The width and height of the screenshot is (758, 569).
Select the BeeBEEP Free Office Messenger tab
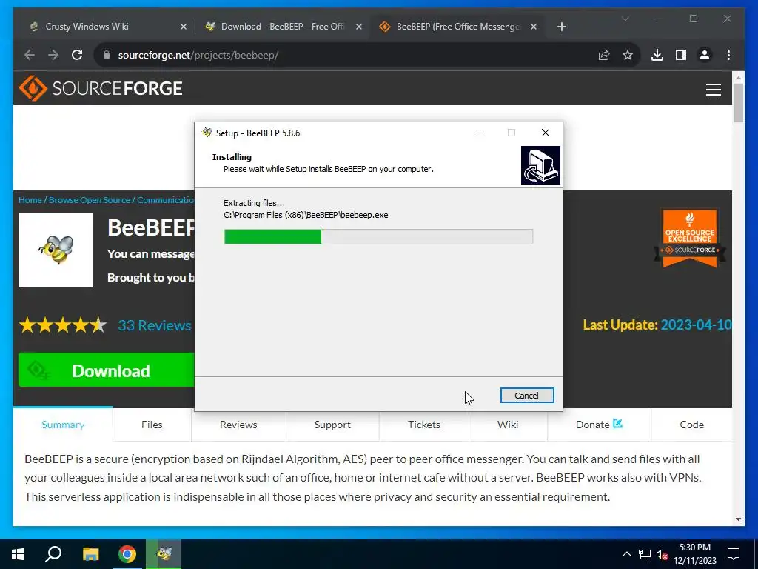point(457,27)
